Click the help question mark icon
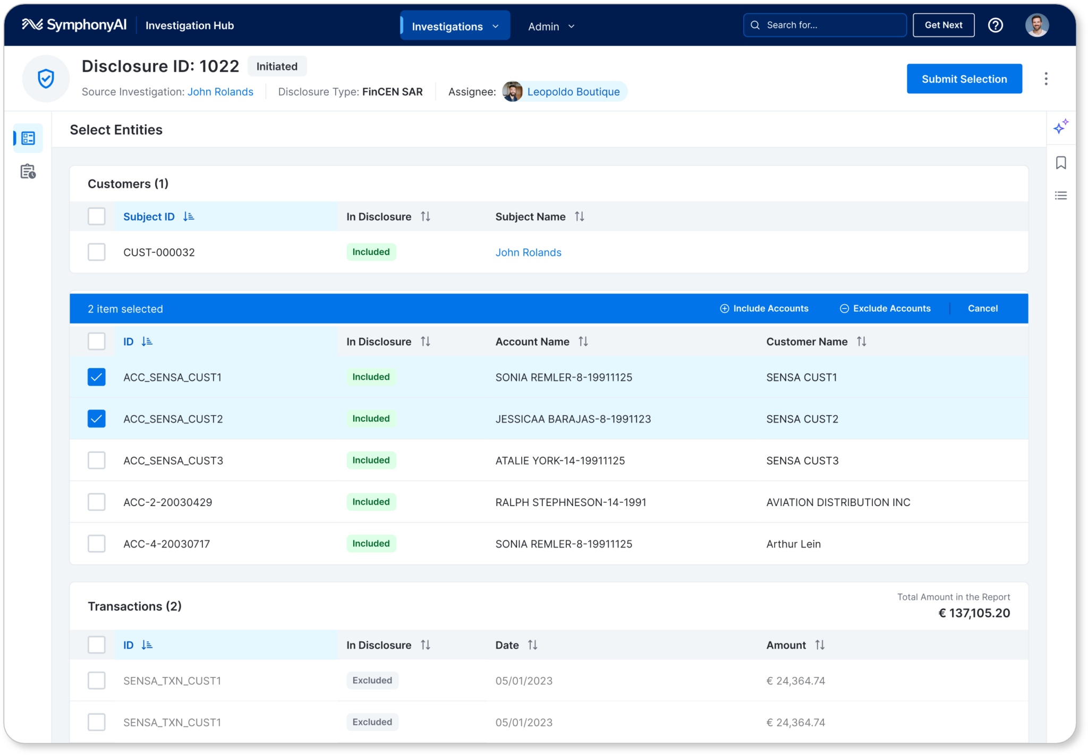 tap(996, 25)
